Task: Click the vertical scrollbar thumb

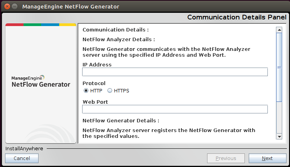Action: pos(279,67)
